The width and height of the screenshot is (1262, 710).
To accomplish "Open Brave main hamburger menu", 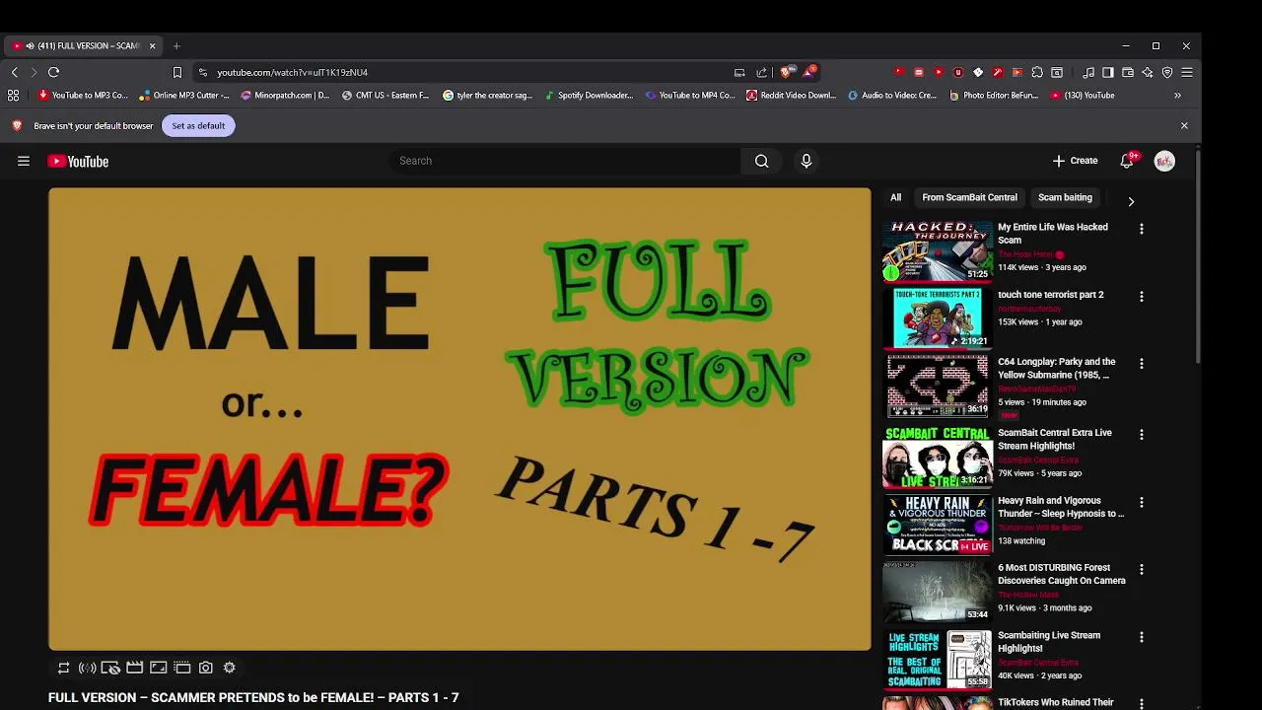I will 1187,72.
